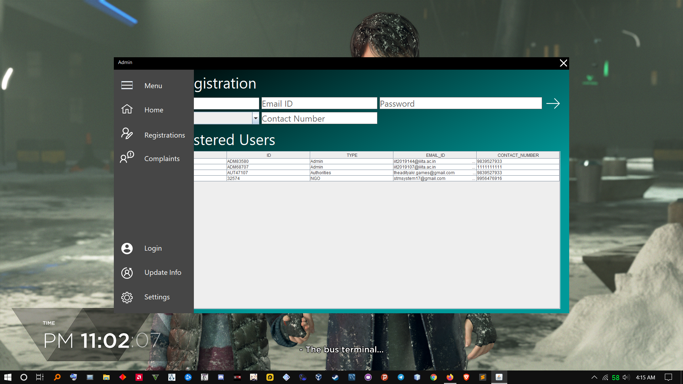Image resolution: width=683 pixels, height=384 pixels.
Task: Click the taskbar volume speaker icon
Action: tap(626, 377)
